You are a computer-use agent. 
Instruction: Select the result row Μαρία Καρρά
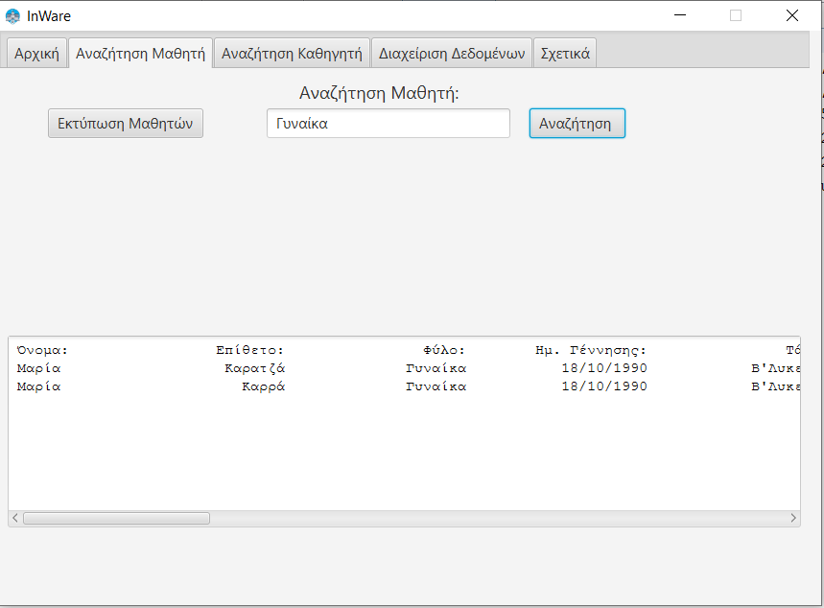coord(288,386)
